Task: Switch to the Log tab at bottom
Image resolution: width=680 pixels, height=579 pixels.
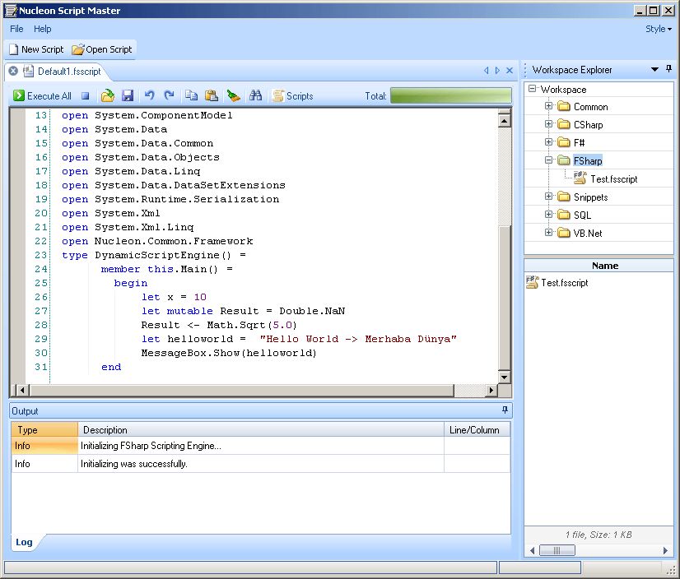Action: point(24,542)
